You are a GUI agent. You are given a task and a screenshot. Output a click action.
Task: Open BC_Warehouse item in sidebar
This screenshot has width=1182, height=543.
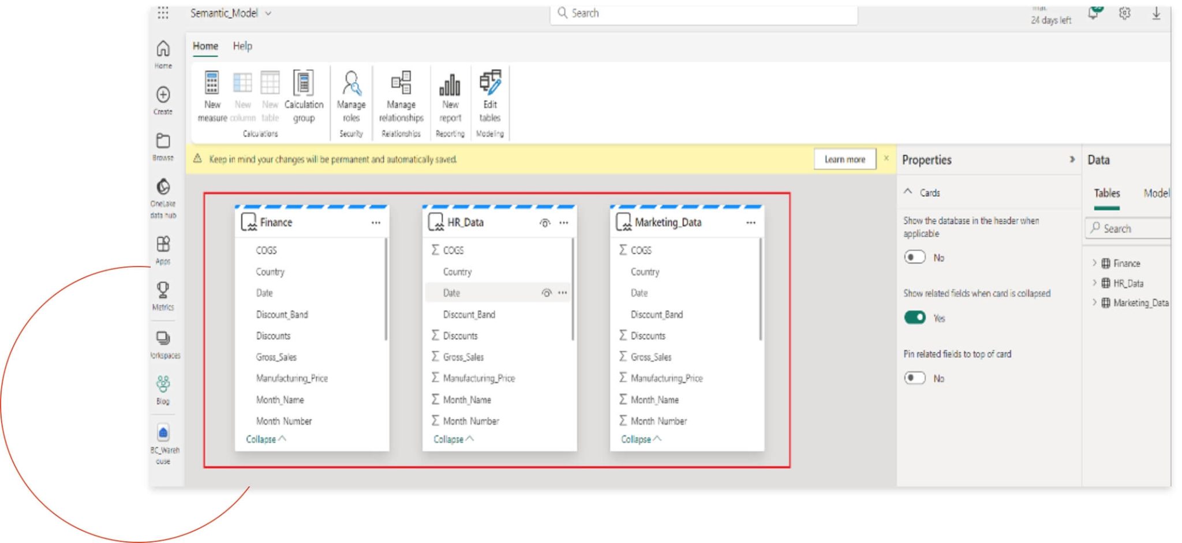pos(164,445)
